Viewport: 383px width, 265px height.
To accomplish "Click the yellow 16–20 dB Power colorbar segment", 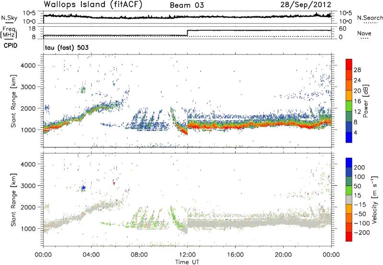I will [349, 95].
